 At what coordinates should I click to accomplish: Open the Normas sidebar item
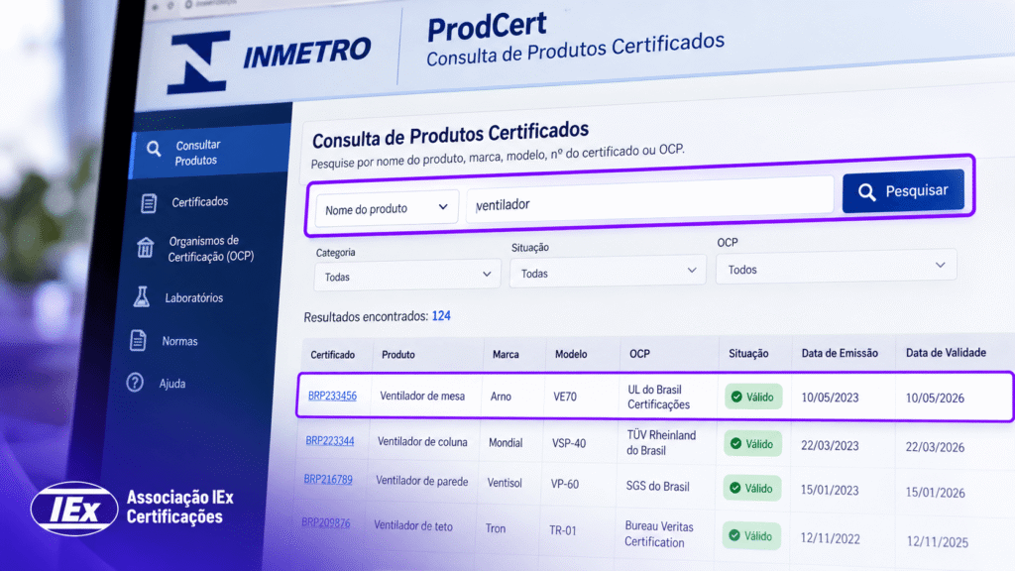pyautogui.click(x=179, y=341)
